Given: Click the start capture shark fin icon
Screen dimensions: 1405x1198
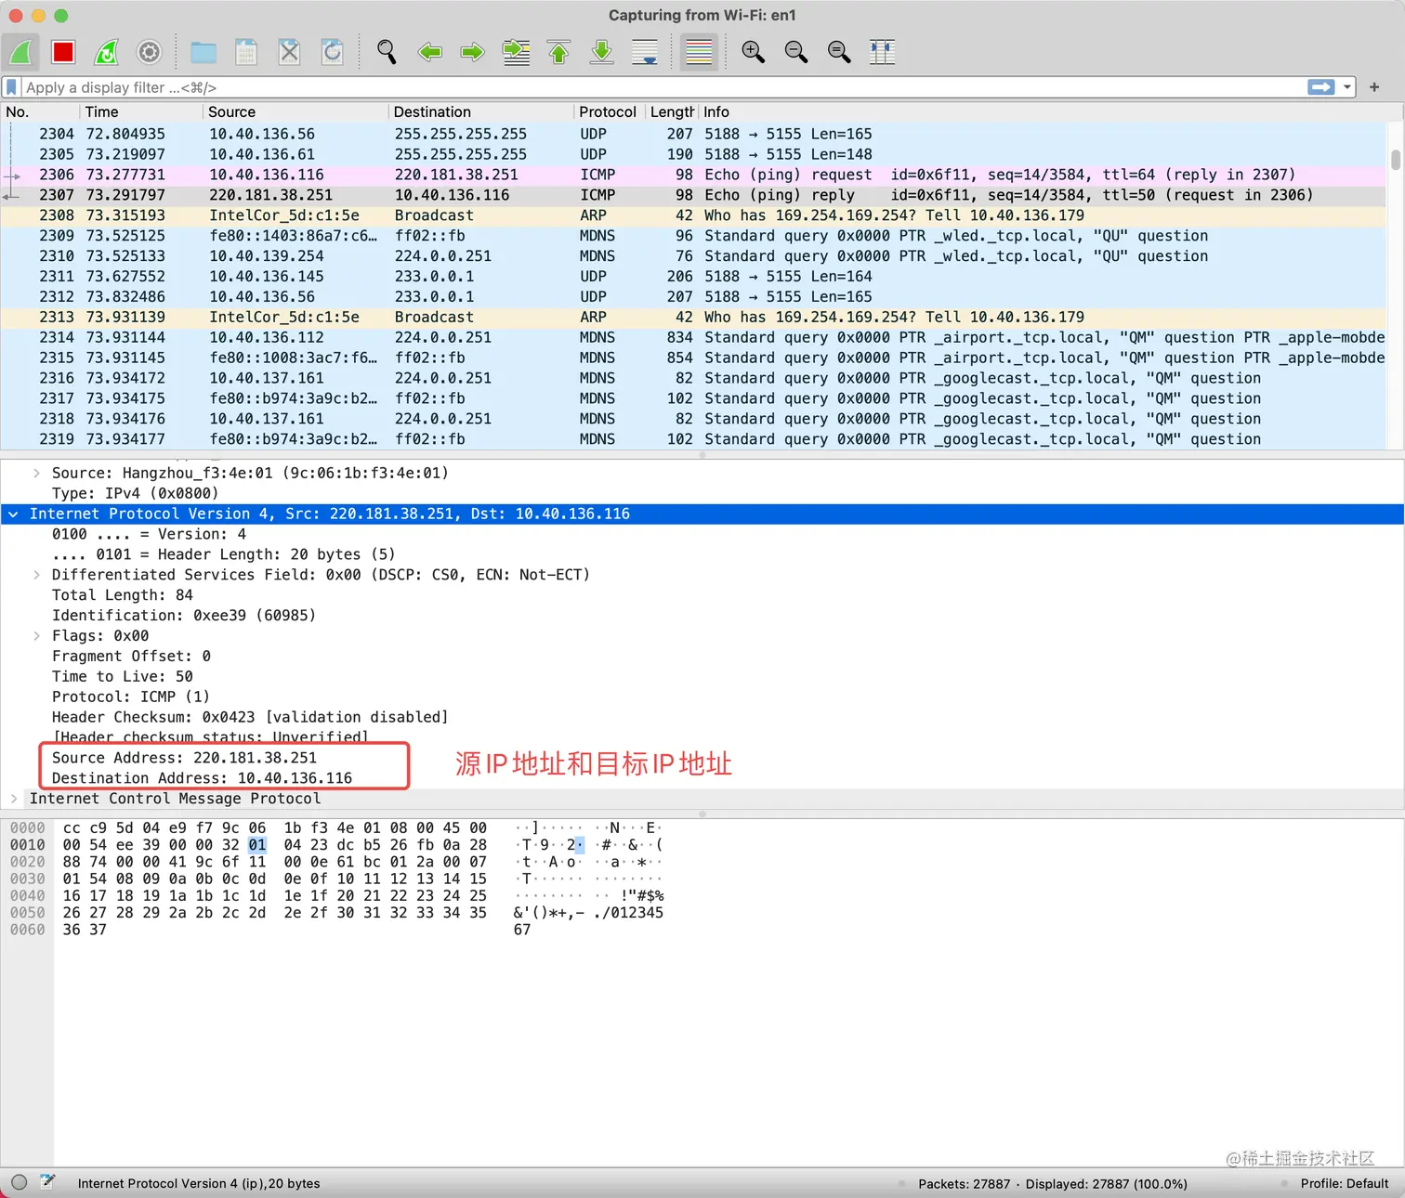Looking at the screenshot, I should pyautogui.click(x=20, y=52).
